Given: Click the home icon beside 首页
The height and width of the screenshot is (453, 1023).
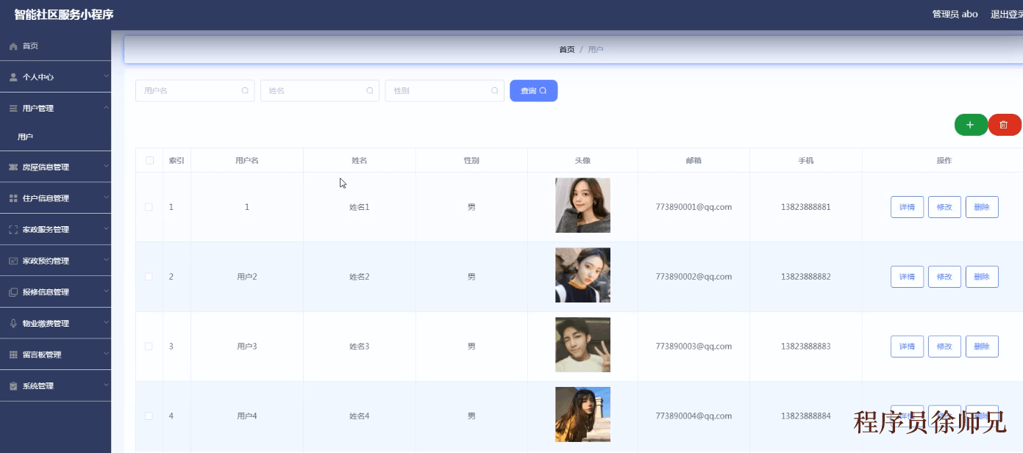Looking at the screenshot, I should (x=13, y=46).
